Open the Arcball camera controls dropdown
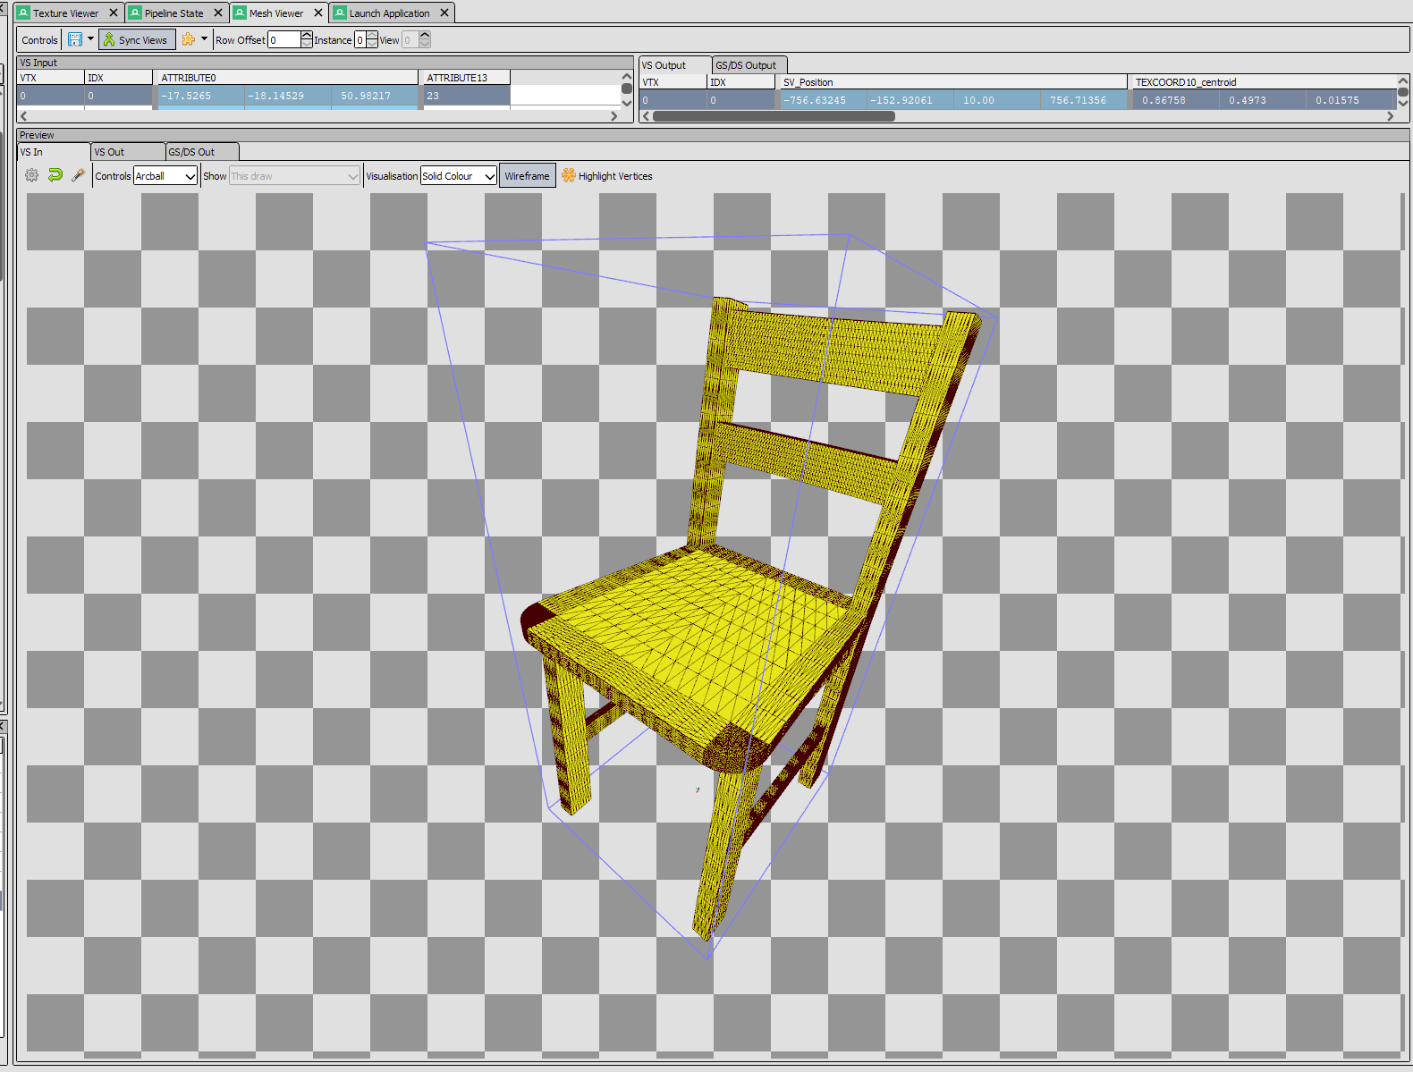 [165, 176]
